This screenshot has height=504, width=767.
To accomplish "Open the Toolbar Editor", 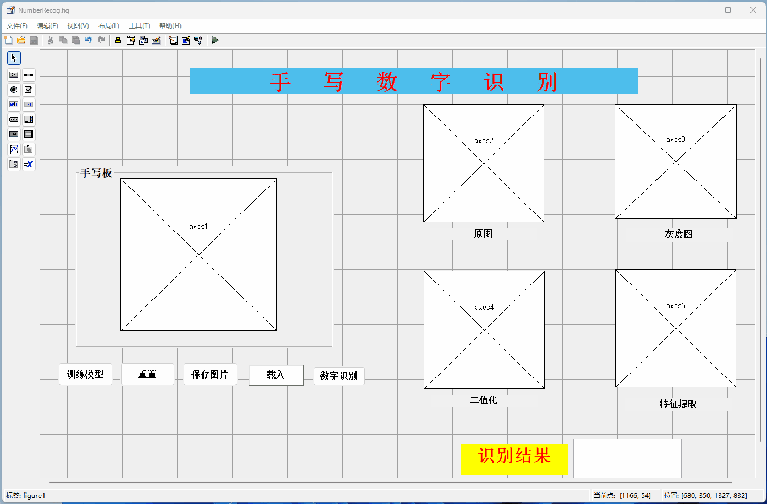I will 156,40.
